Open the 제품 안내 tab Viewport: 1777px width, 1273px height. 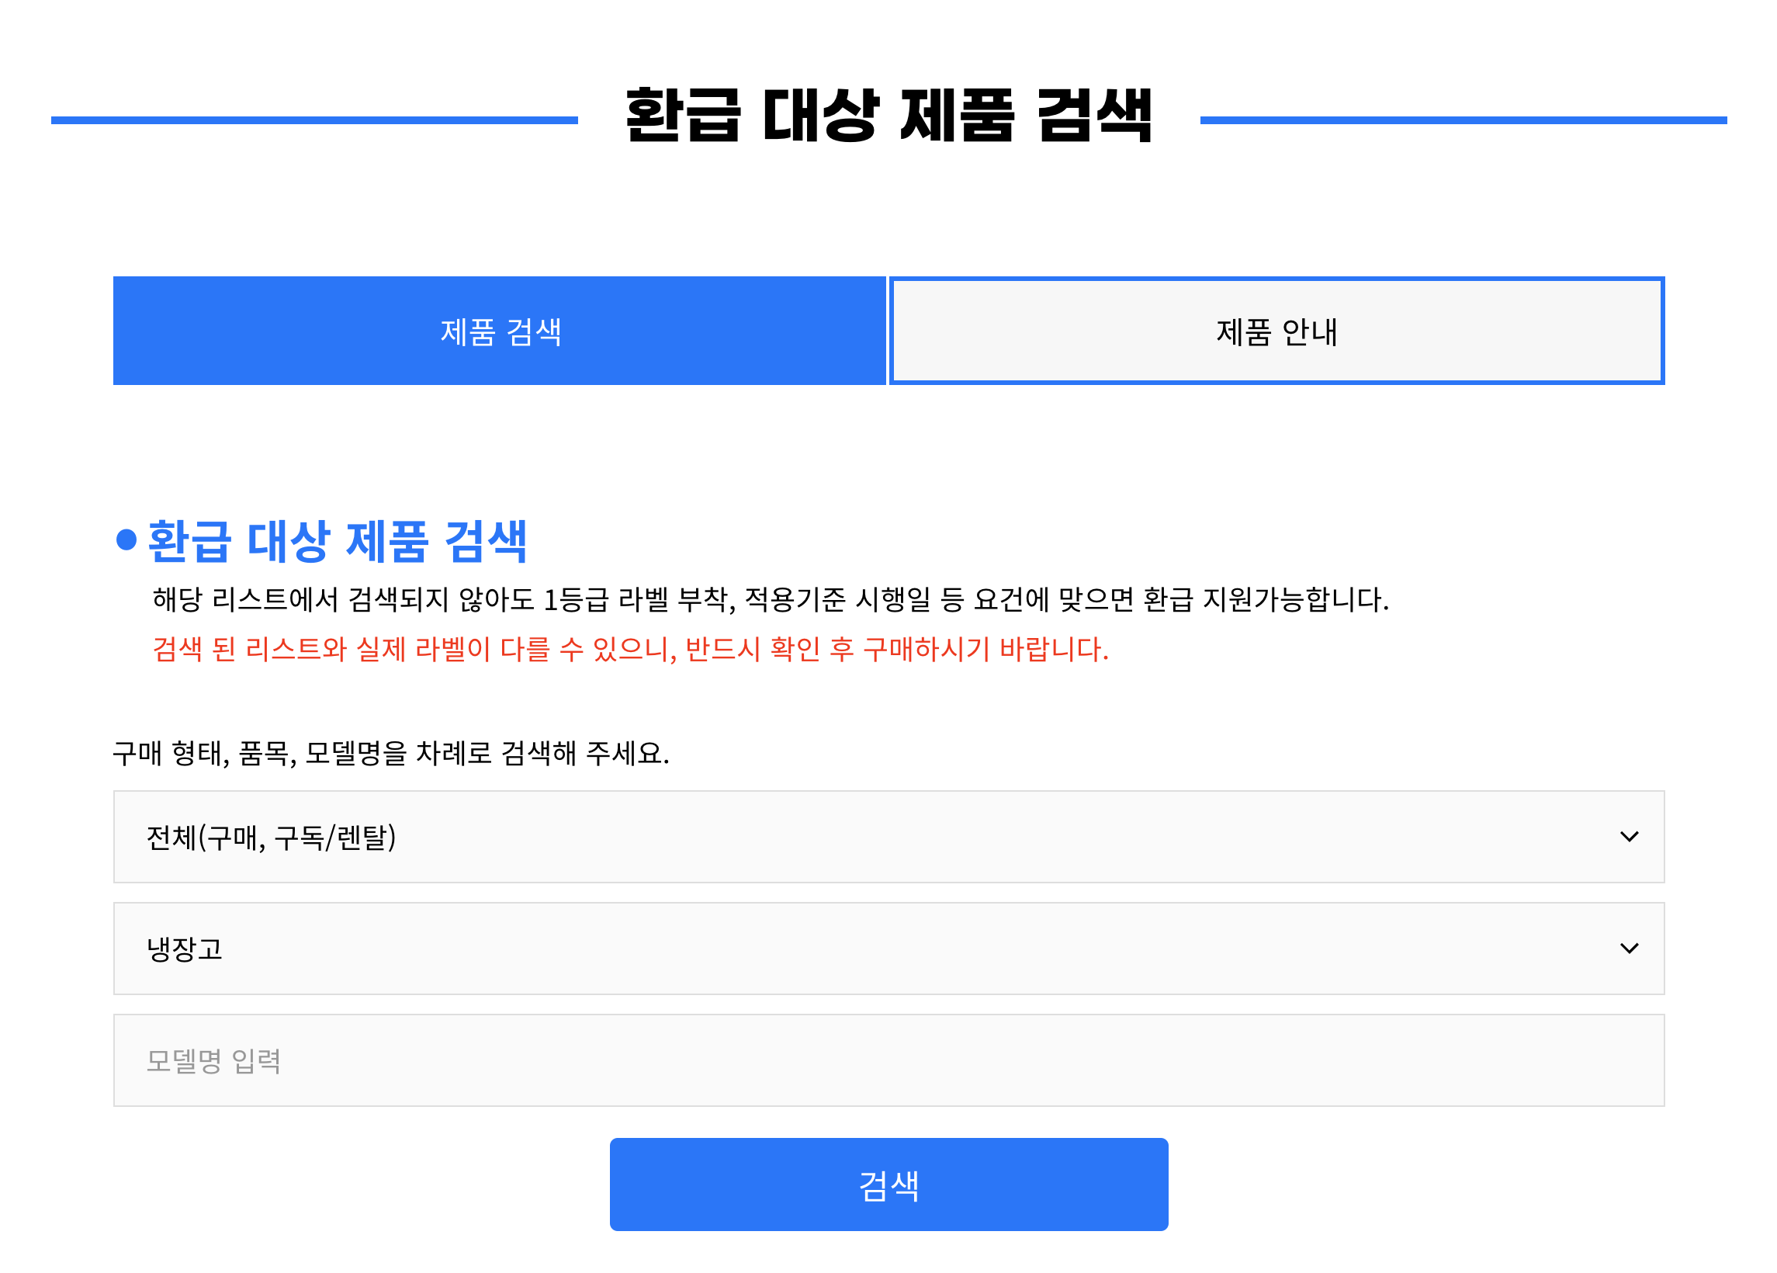[x=1276, y=331]
